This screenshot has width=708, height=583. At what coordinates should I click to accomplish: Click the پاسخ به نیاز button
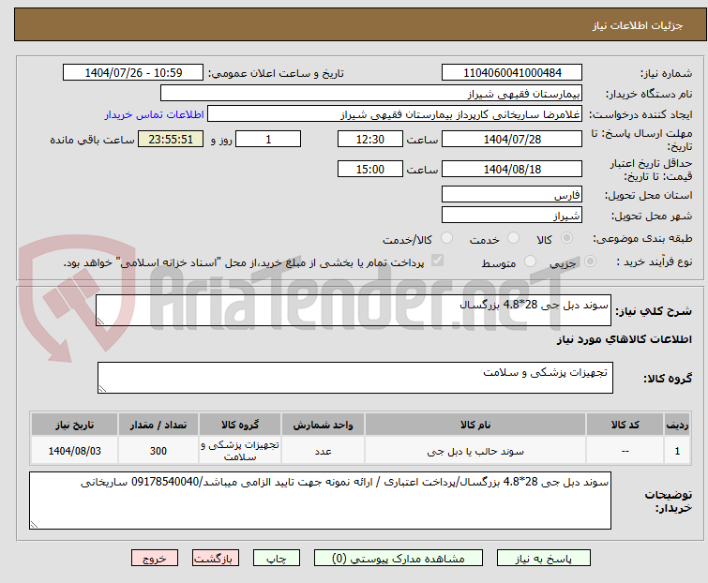coord(543,559)
